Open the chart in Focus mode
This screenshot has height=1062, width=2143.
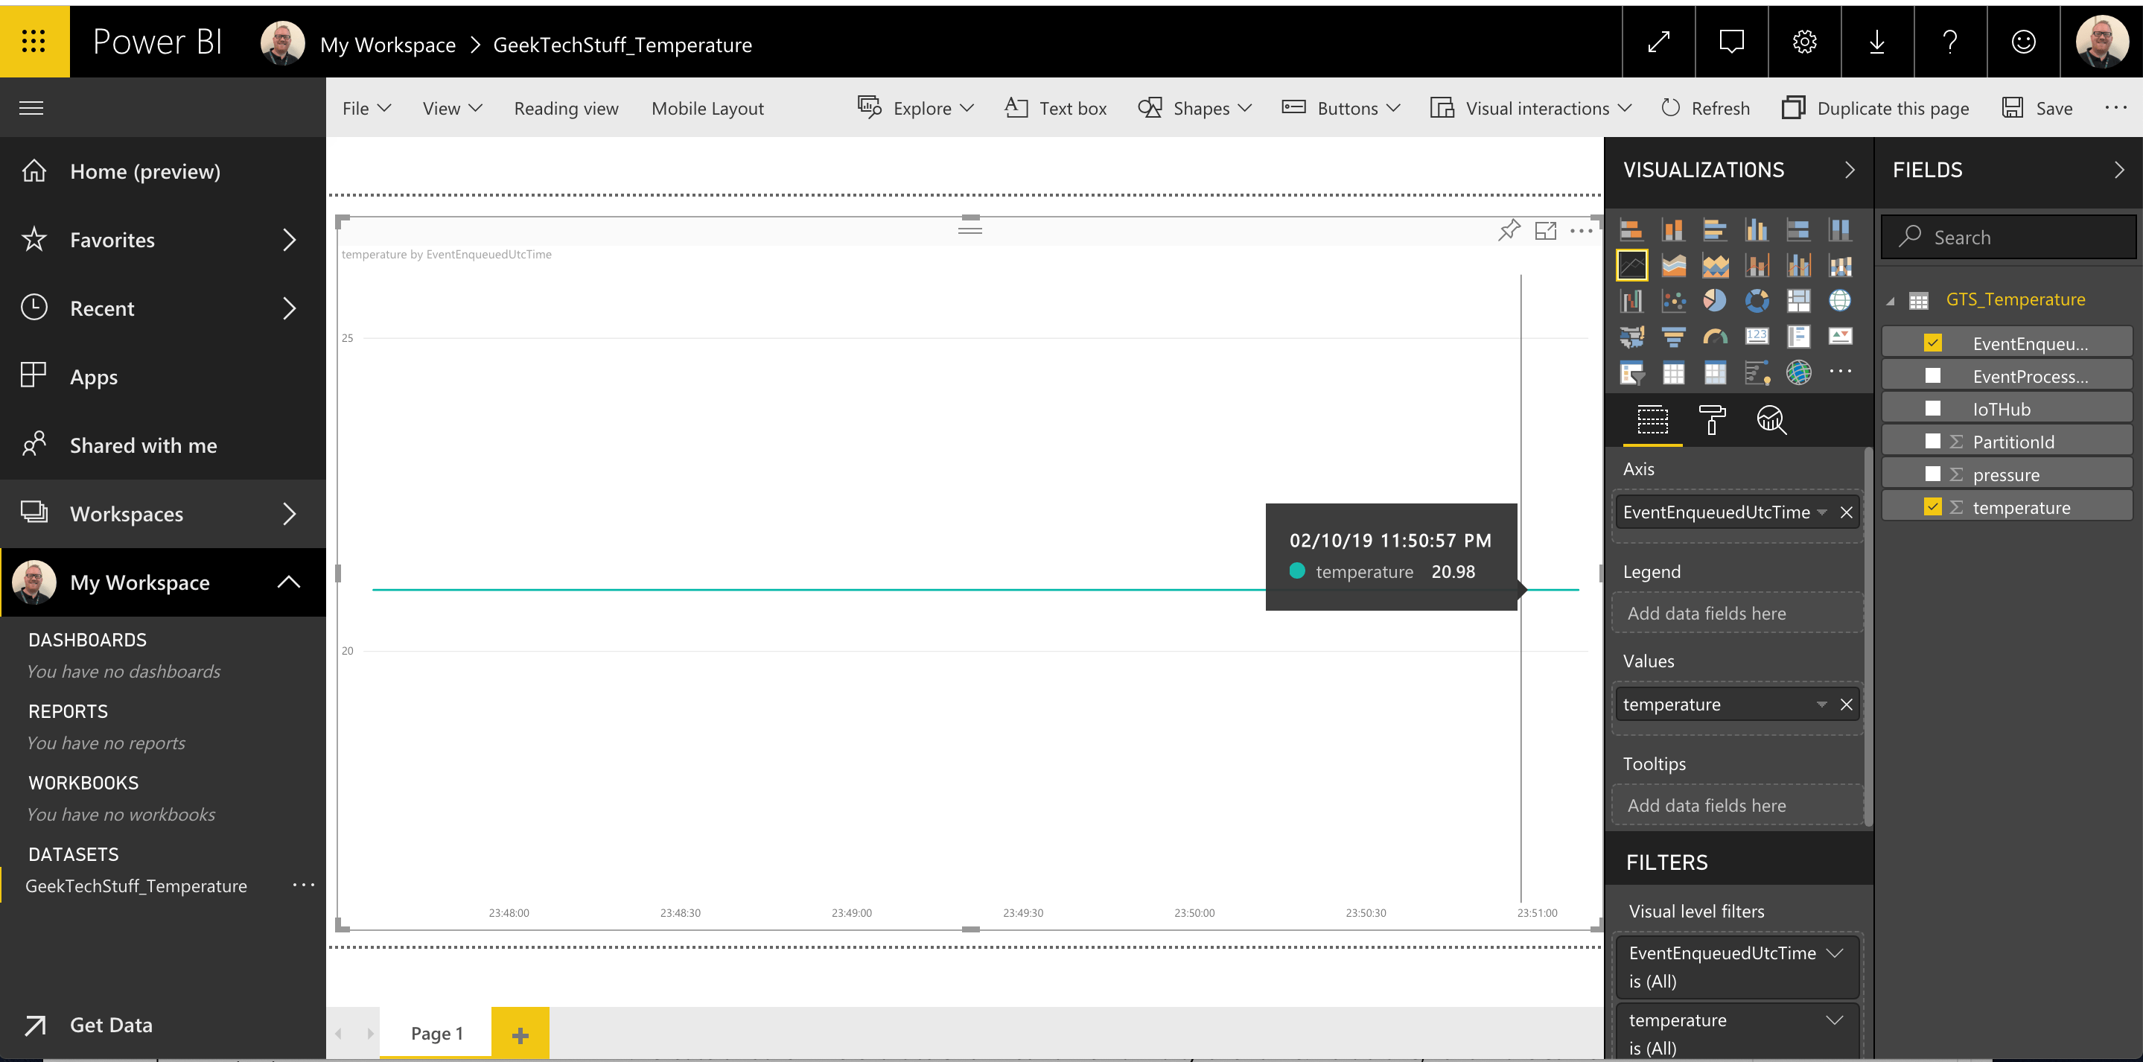click(1547, 232)
